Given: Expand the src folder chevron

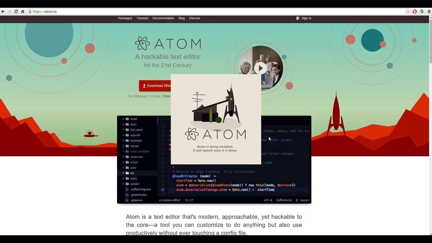Looking at the screenshot, I should click(x=124, y=173).
